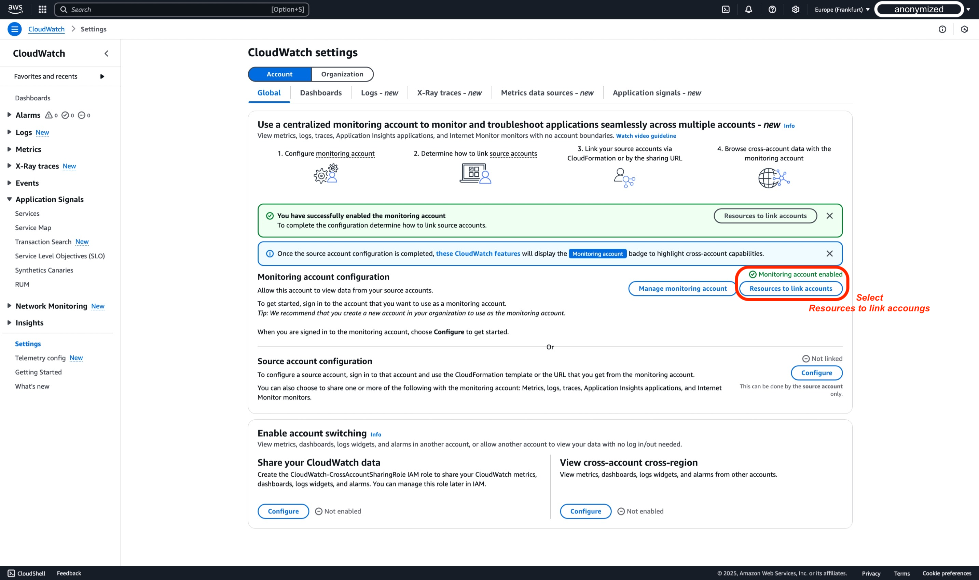Click Configure for source account
979x580 pixels.
click(x=816, y=372)
